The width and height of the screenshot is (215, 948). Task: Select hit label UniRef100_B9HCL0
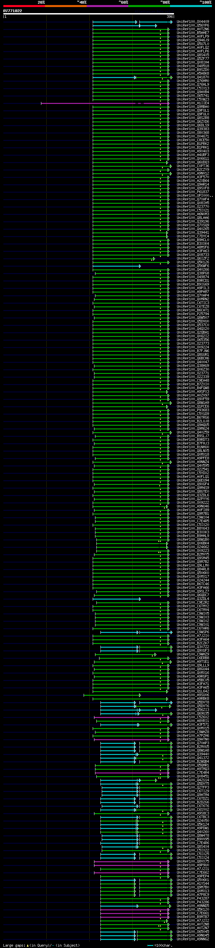point(193,240)
